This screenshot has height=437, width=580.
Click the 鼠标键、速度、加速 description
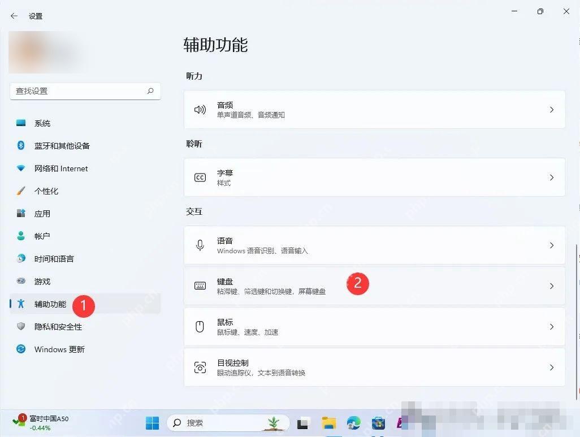click(x=248, y=332)
